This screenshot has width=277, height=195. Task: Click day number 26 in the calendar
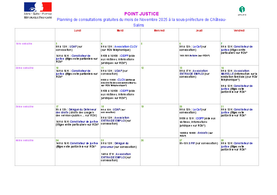142,140
